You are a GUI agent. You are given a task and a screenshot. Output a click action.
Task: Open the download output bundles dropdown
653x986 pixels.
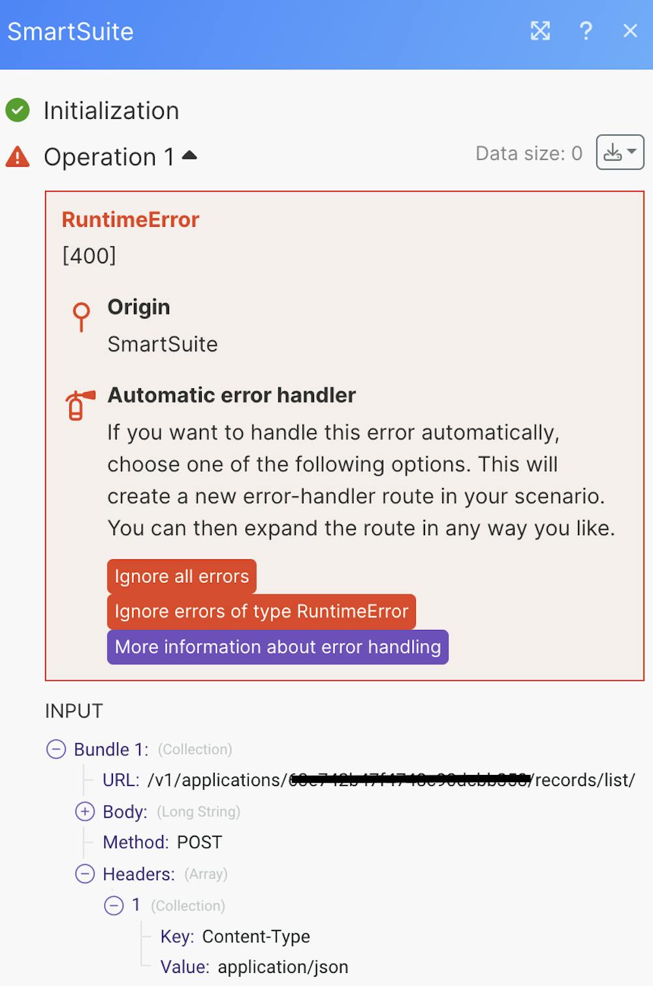coord(620,152)
